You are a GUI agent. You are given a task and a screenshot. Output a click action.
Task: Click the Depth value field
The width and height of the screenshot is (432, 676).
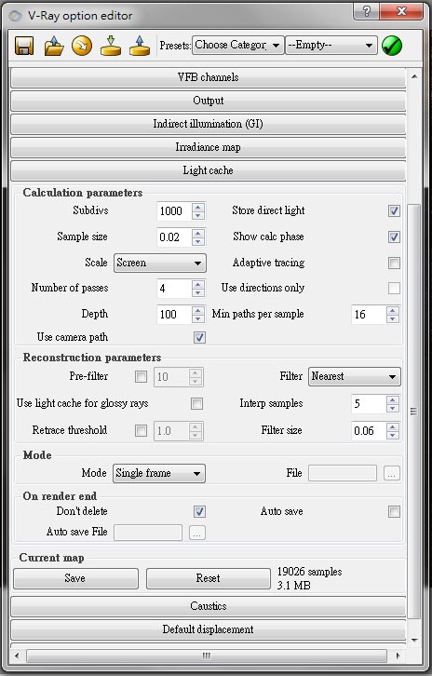pyautogui.click(x=174, y=315)
